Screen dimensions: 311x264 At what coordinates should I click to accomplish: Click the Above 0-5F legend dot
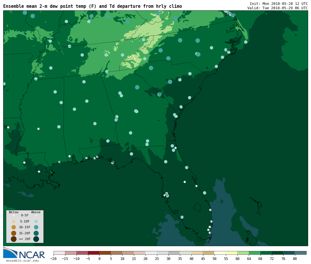click(x=36, y=215)
